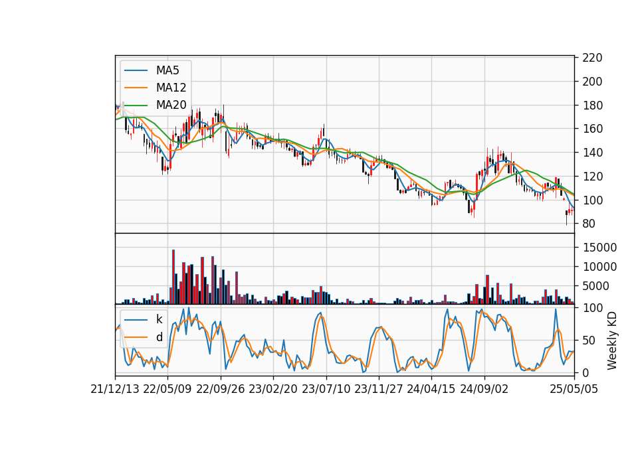Click the 23/02/20 date tick label

tap(273, 390)
